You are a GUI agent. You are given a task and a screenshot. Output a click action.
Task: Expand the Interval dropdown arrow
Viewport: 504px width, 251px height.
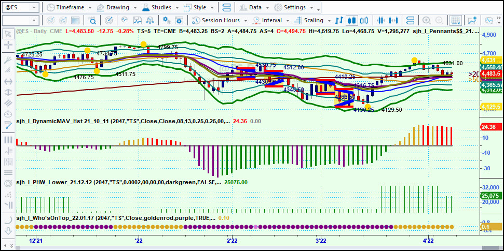(288, 21)
